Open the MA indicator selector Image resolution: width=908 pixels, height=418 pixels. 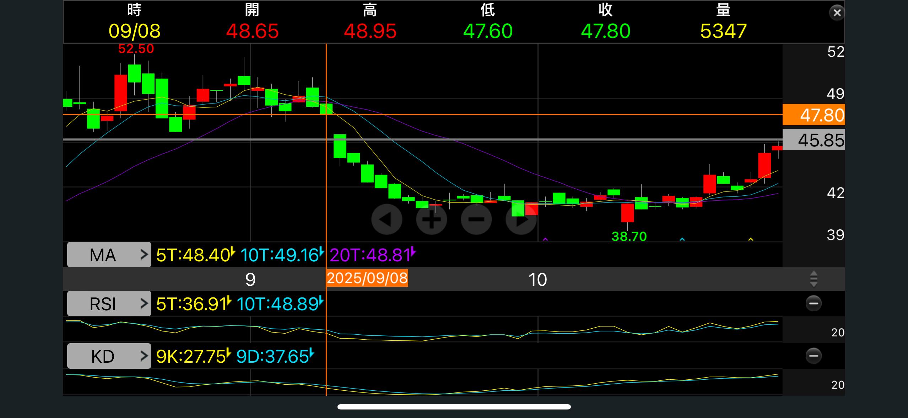(x=109, y=255)
